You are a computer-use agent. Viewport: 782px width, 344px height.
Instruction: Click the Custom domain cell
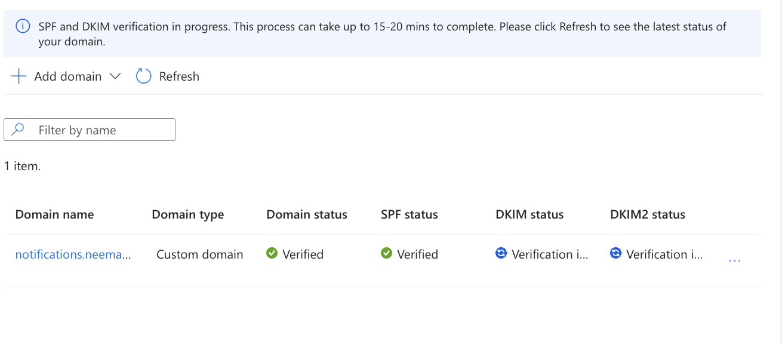[200, 254]
